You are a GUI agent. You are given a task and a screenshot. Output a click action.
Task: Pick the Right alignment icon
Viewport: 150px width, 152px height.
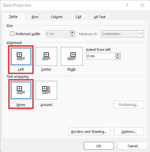72,56
